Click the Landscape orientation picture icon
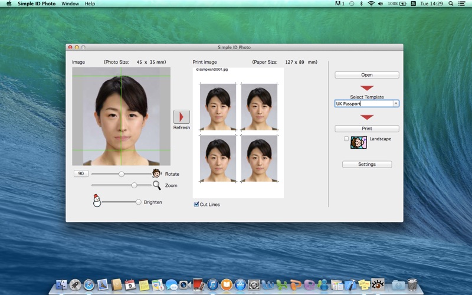 (x=359, y=142)
